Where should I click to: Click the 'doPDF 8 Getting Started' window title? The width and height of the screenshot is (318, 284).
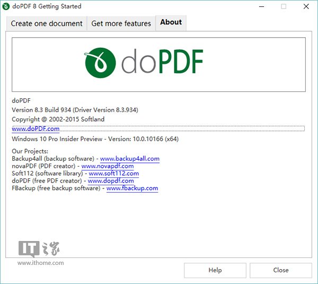click(x=47, y=6)
